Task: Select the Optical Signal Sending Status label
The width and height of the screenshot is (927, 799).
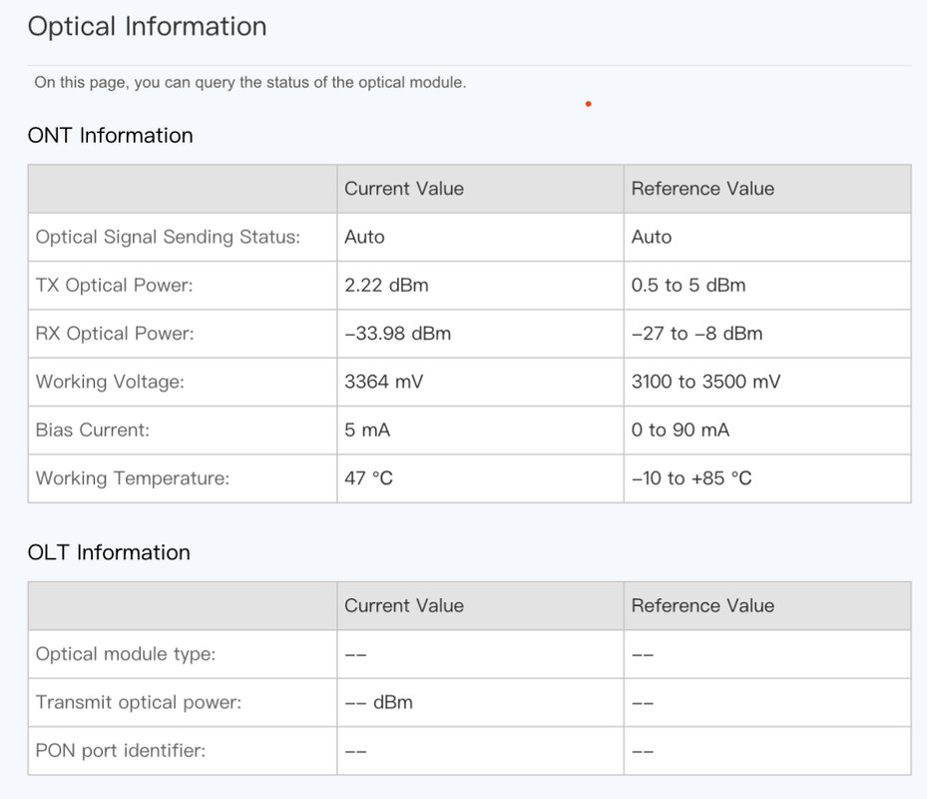Action: pyautogui.click(x=168, y=238)
